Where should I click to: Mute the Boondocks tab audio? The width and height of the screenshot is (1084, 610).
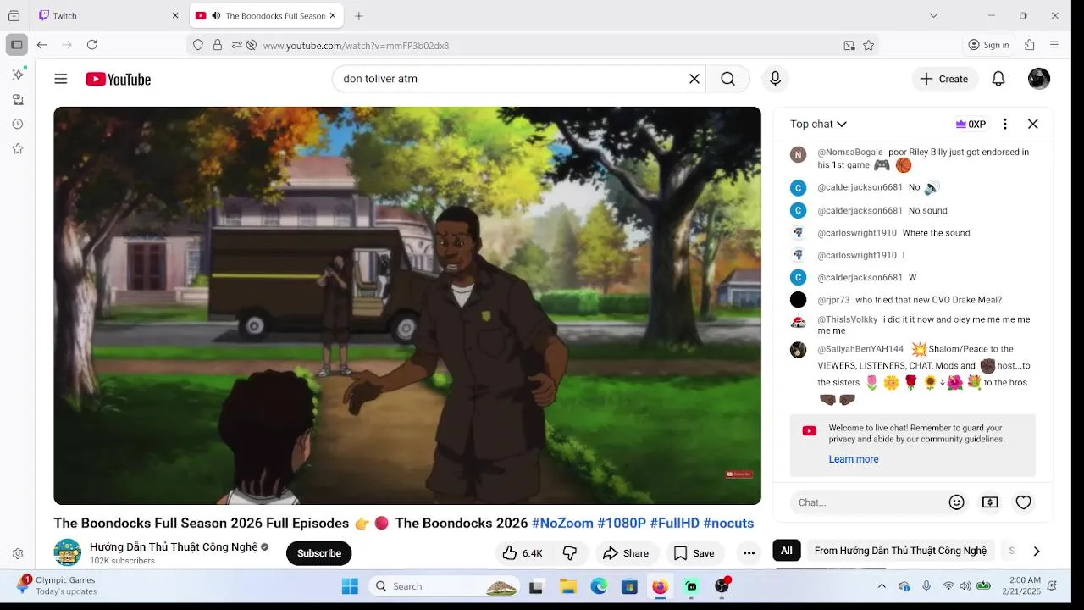[216, 16]
